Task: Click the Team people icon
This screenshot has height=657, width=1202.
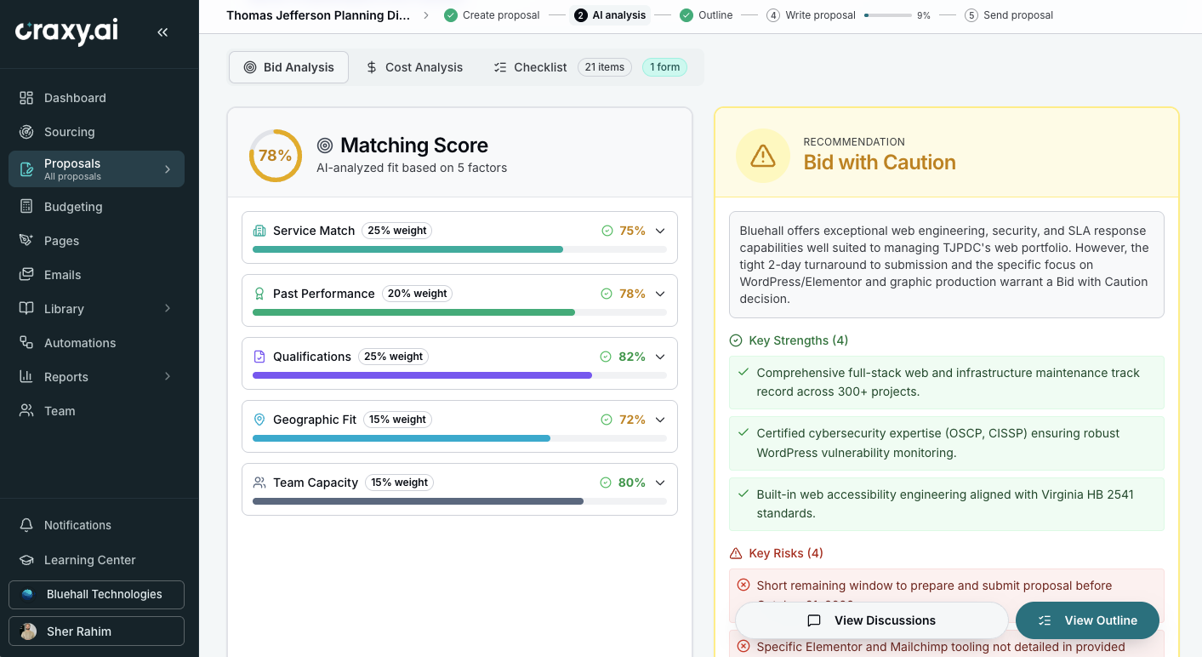Action: tap(26, 410)
